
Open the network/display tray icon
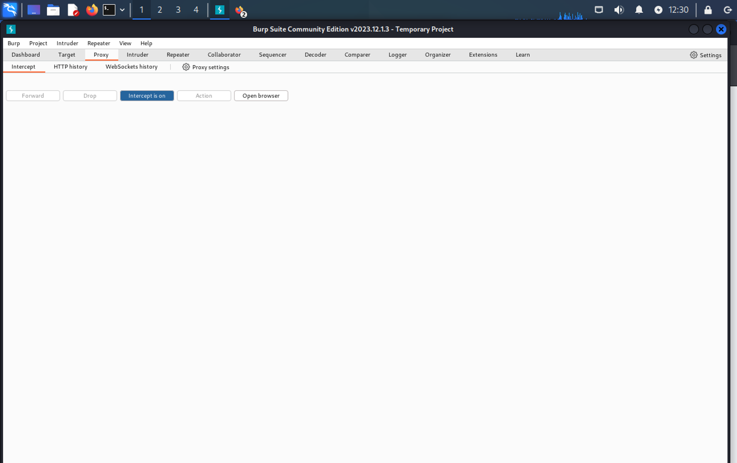599,10
